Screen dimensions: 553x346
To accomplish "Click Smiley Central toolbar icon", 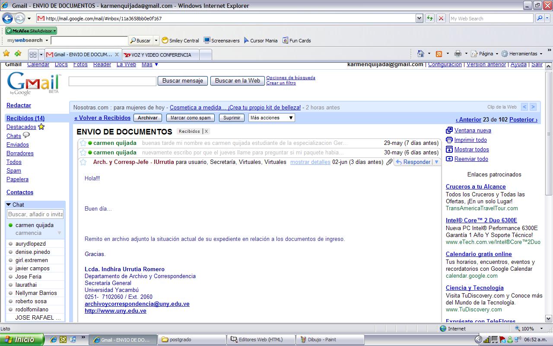I will [x=180, y=40].
